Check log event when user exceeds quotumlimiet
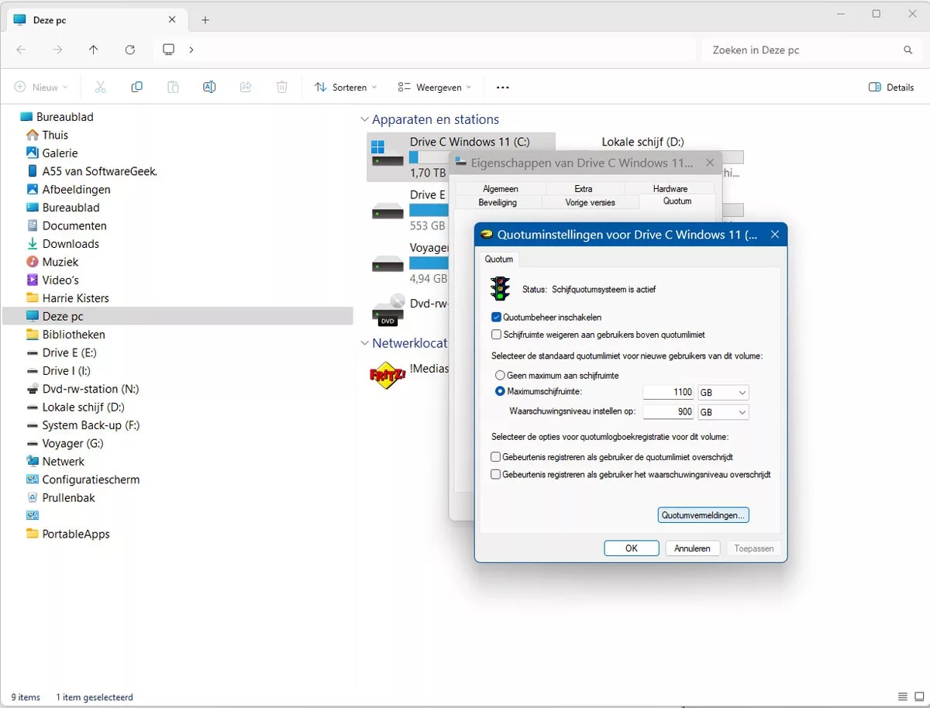This screenshot has width=930, height=708. click(496, 457)
